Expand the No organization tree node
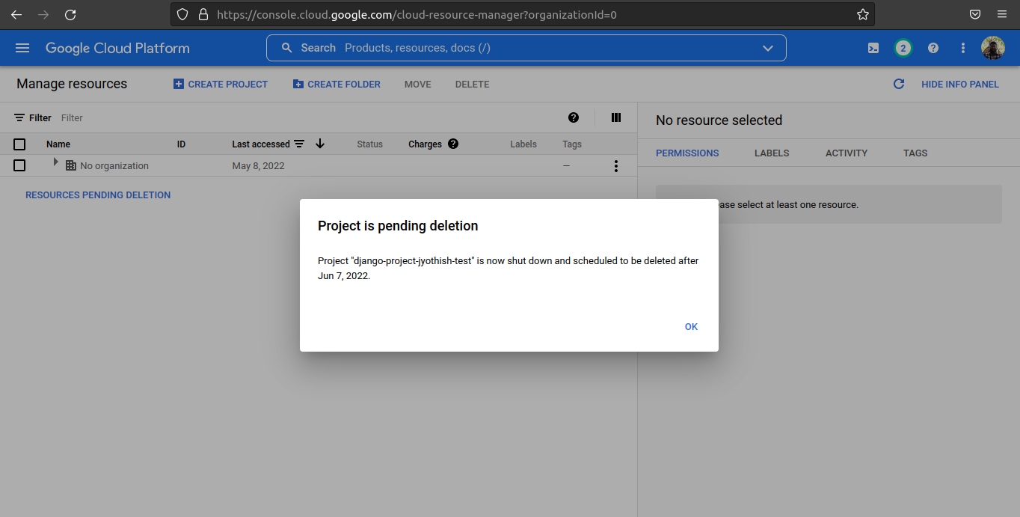The image size is (1020, 517). 55,162
